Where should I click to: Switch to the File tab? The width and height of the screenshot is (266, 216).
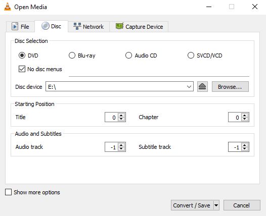pos(21,27)
